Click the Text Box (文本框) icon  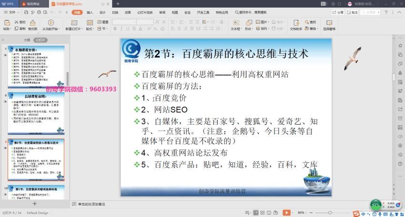click(236, 23)
